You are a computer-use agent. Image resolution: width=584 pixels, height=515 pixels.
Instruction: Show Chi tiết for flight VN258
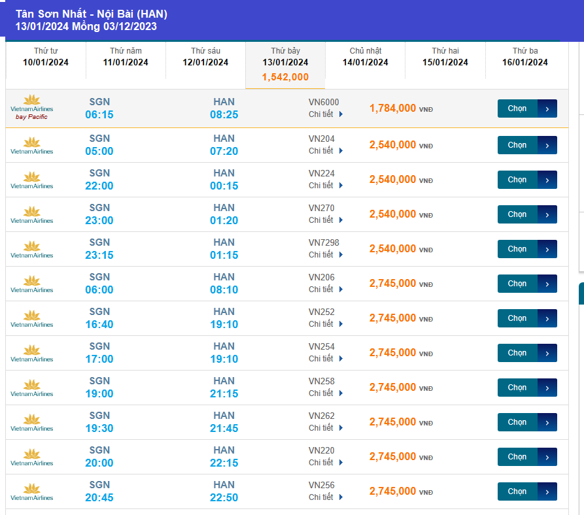pyautogui.click(x=325, y=393)
